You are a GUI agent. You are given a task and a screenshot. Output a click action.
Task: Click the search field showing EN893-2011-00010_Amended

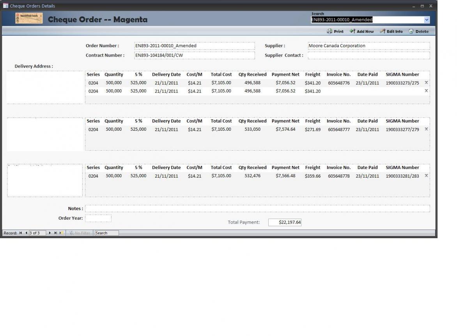pyautogui.click(x=367, y=20)
